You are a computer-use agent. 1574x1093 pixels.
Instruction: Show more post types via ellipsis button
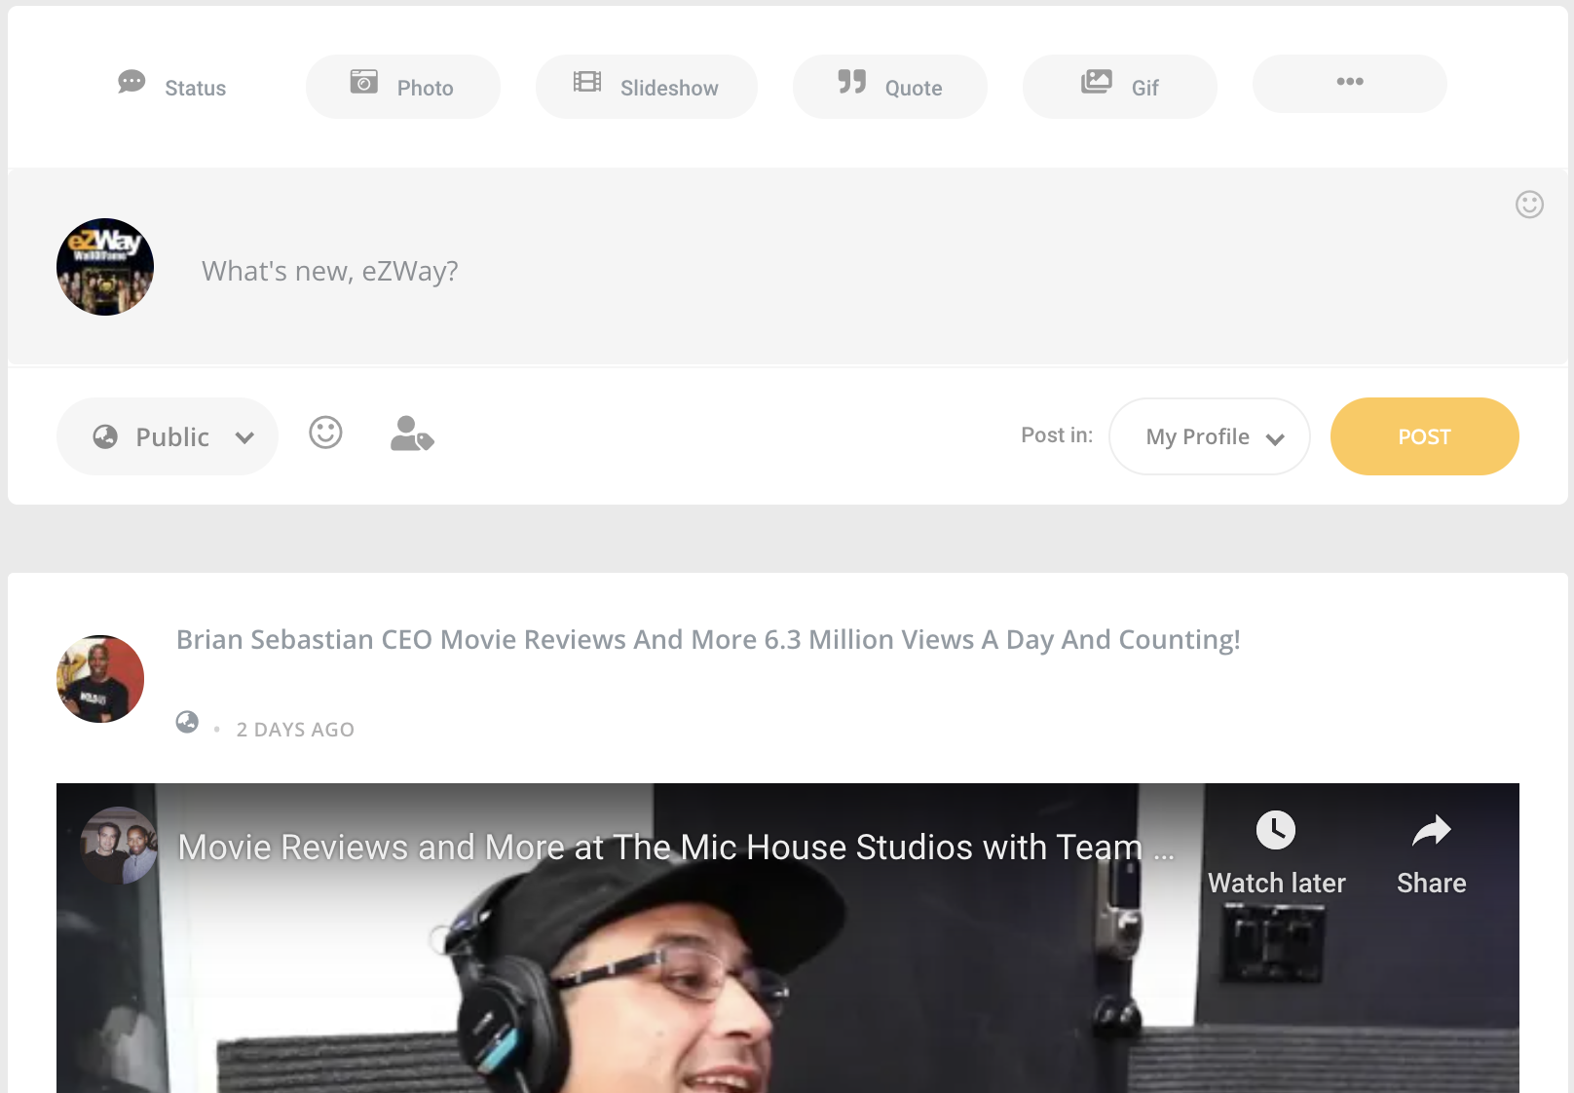(1349, 83)
